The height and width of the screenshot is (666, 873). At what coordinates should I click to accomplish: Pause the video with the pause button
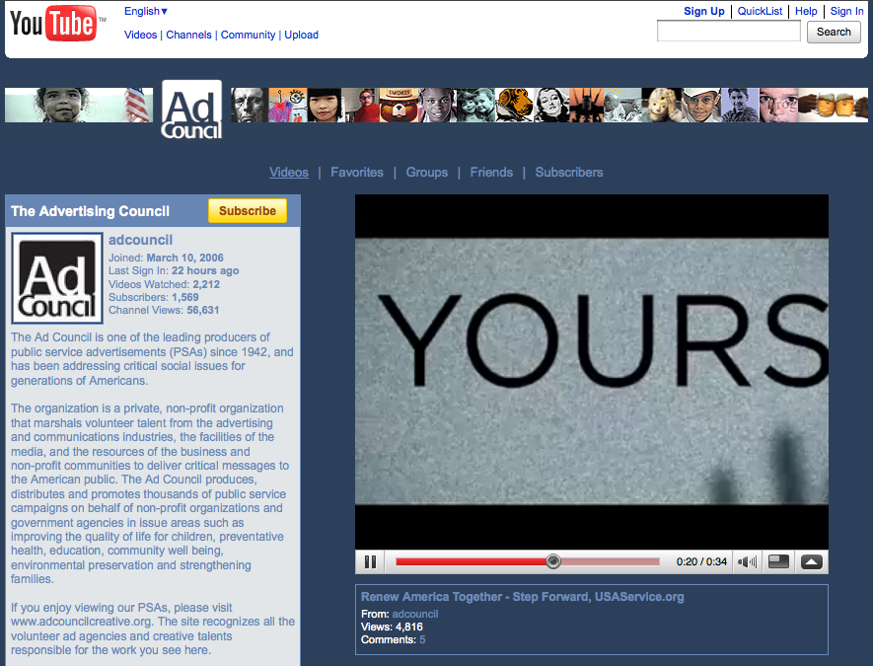pyautogui.click(x=370, y=561)
